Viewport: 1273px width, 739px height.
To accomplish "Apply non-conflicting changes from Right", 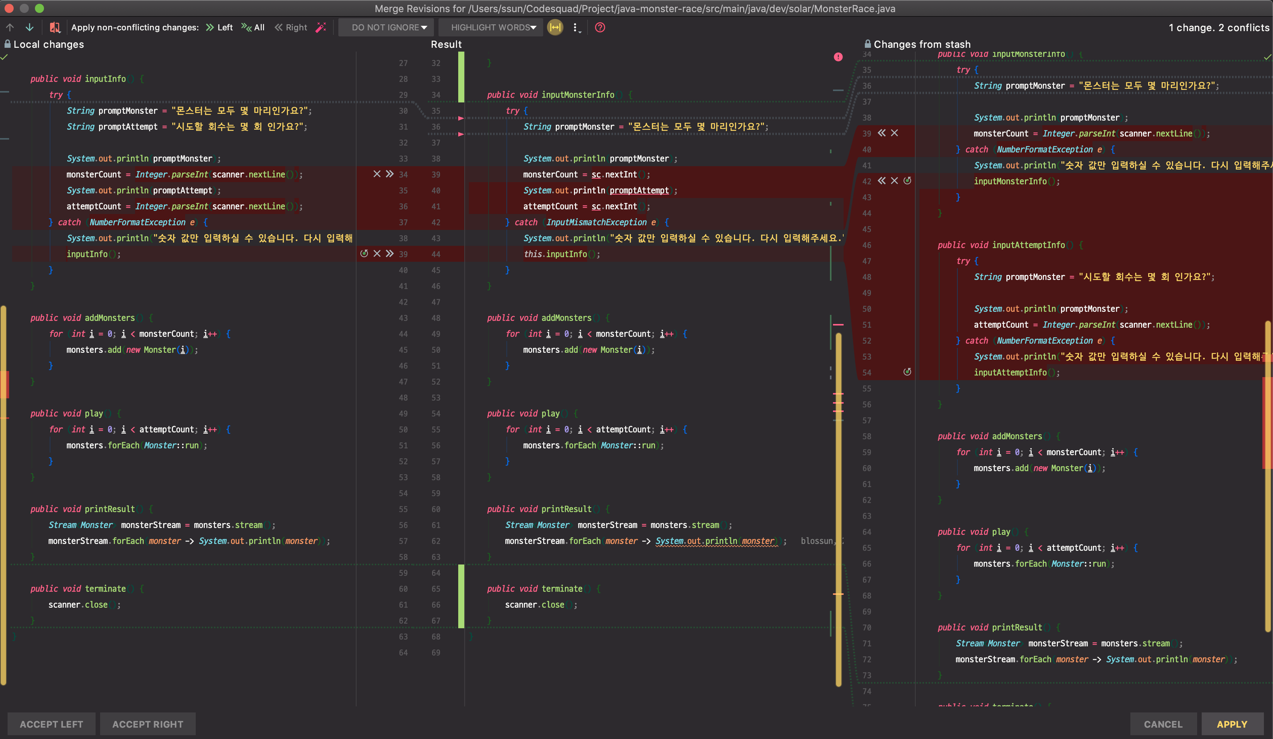I will (x=291, y=27).
